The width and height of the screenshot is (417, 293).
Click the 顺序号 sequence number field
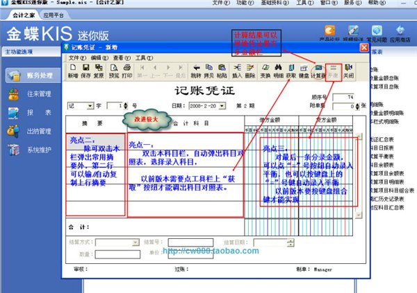point(343,97)
